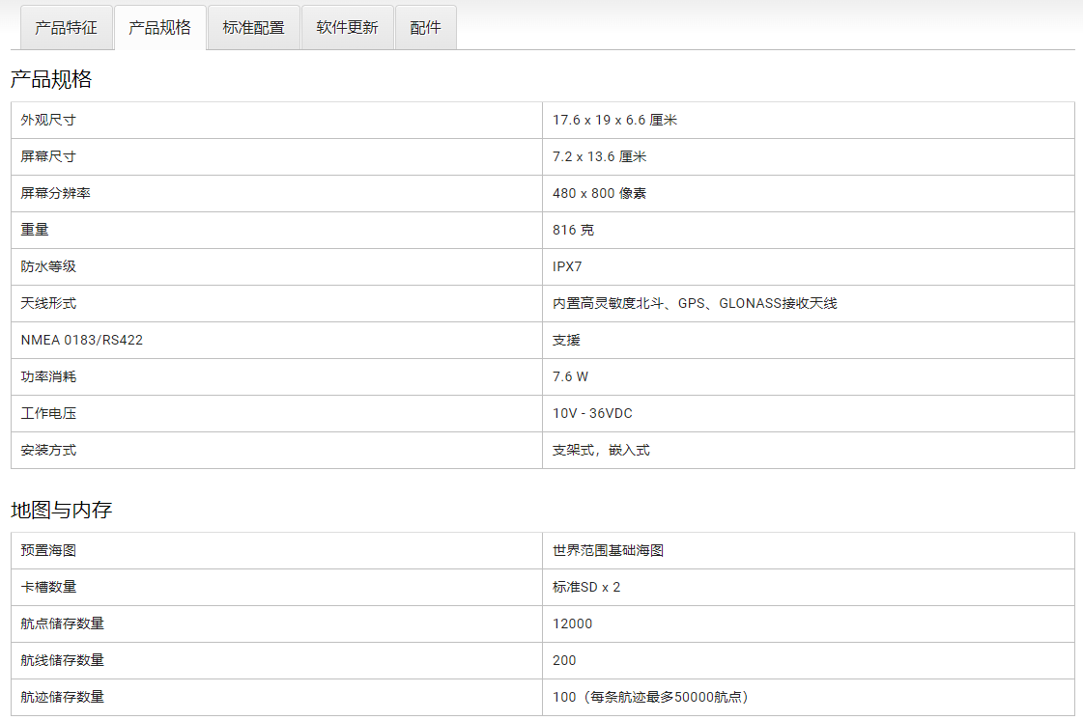Select the 10V - 36VDC voltage value
This screenshot has width=1083, height=720.
pos(592,414)
